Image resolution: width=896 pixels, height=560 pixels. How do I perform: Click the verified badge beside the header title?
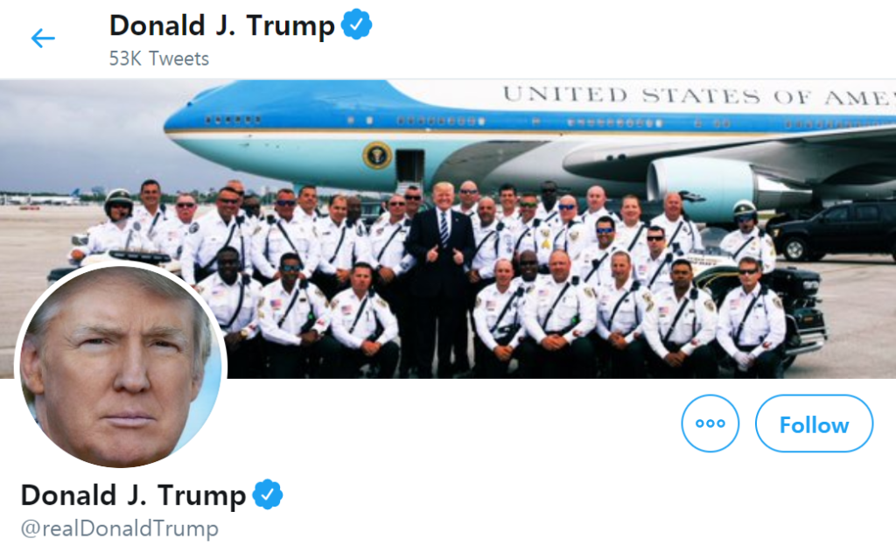coord(357,24)
